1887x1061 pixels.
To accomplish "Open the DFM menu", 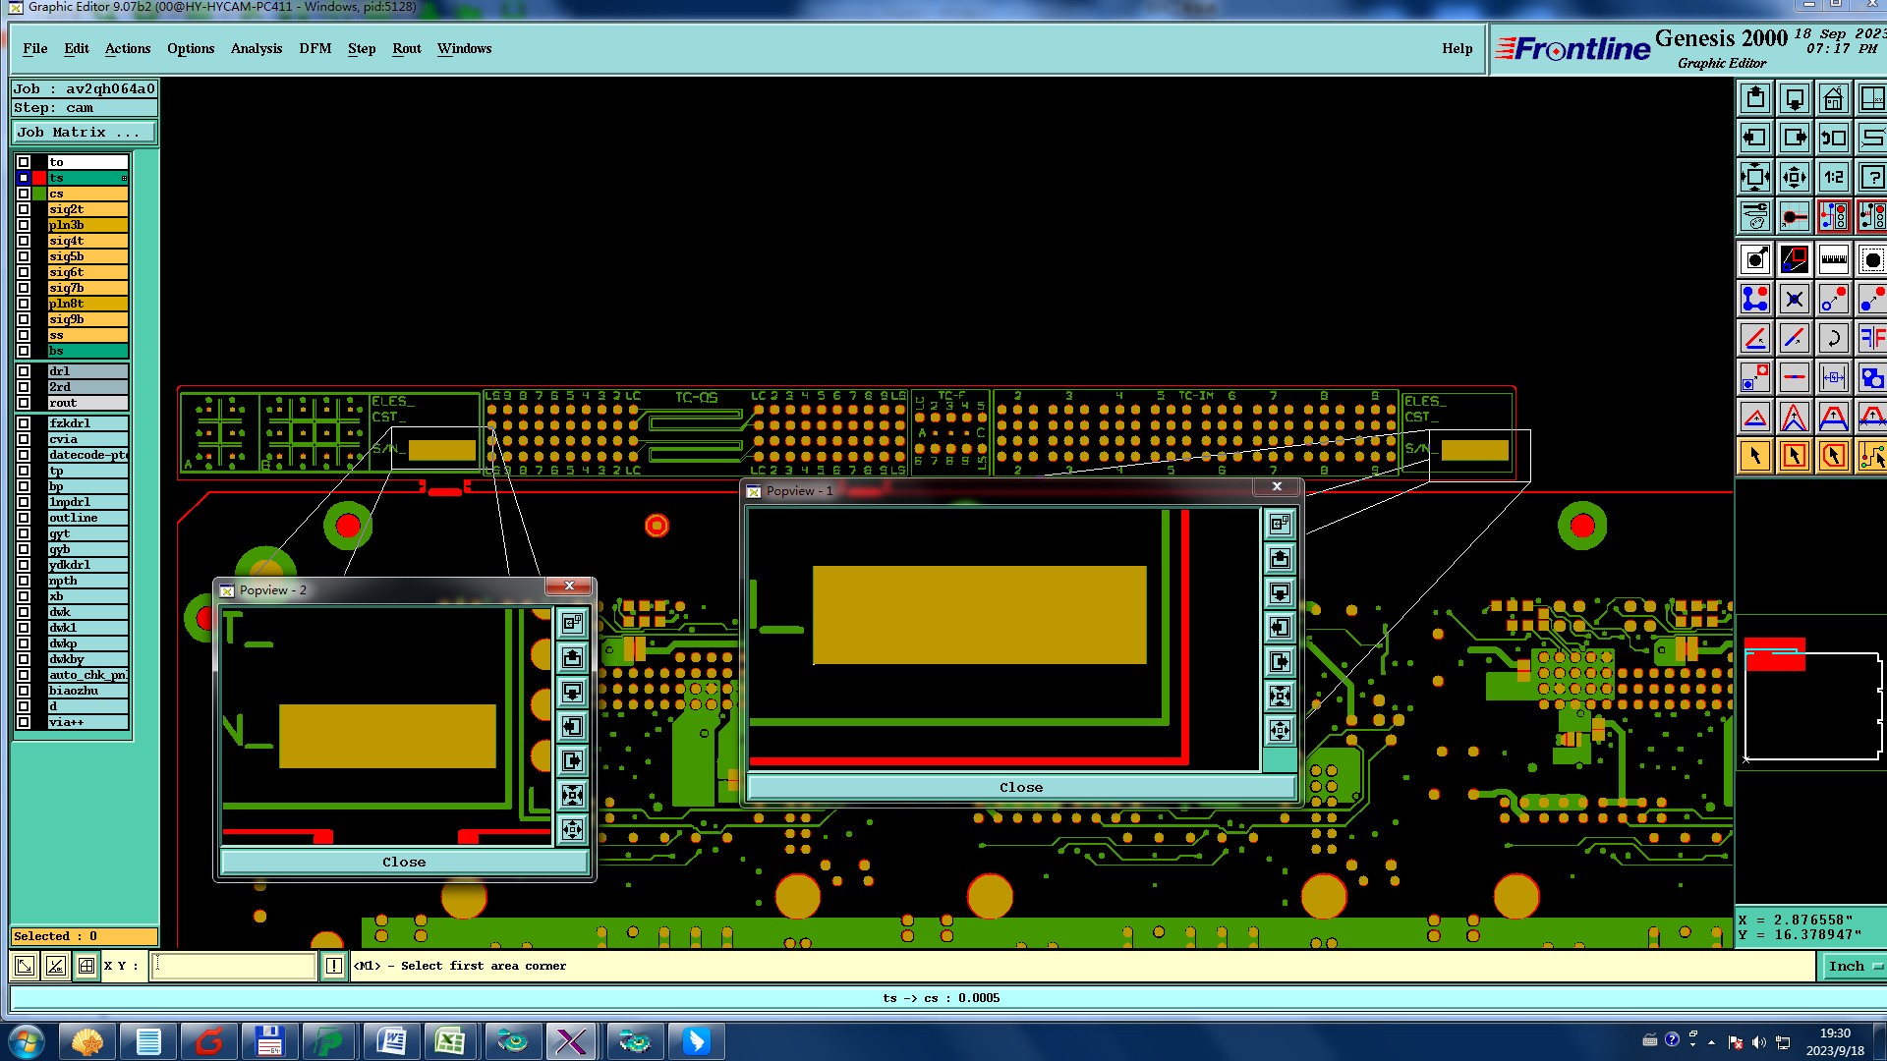I will point(314,48).
